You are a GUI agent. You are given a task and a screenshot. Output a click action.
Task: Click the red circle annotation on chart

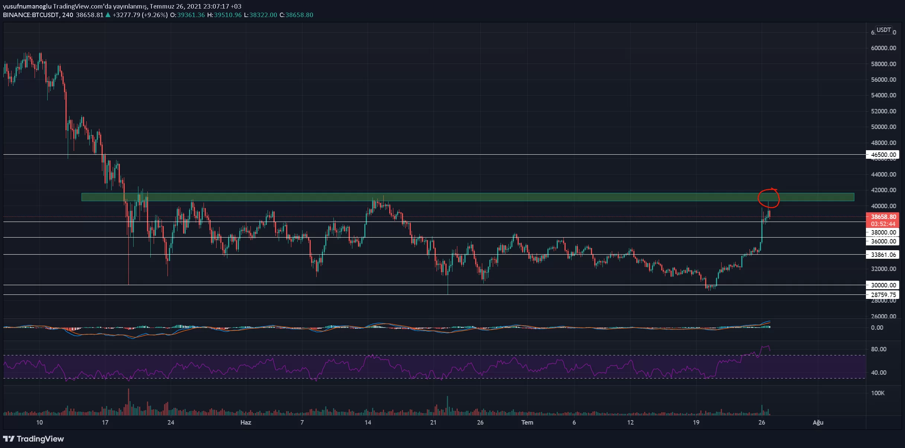tap(768, 198)
